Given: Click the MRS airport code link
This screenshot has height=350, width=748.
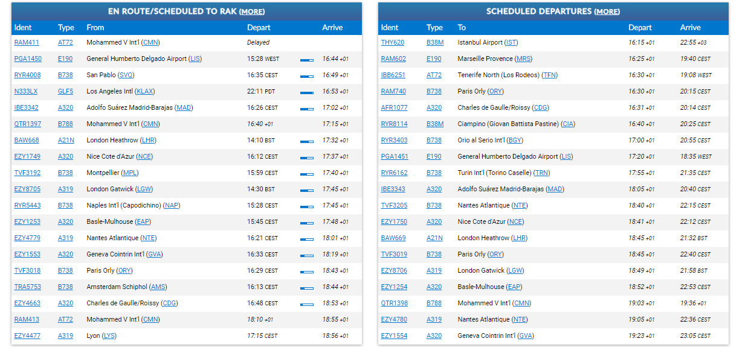Looking at the screenshot, I should click(x=524, y=59).
